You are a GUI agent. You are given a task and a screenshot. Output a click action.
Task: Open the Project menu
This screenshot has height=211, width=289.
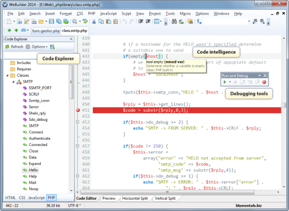coord(155,13)
